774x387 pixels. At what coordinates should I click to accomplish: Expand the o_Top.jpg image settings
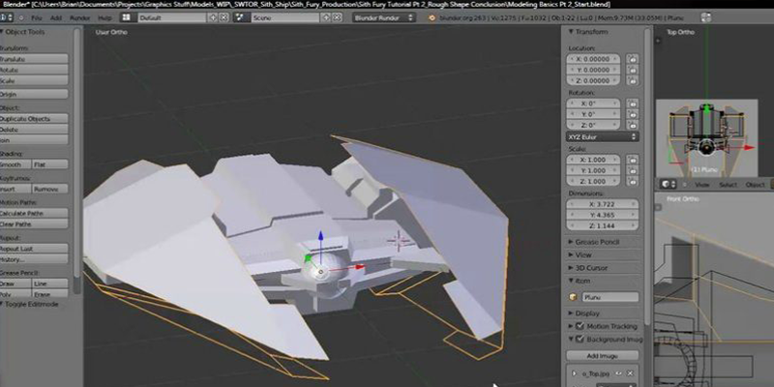coord(574,373)
